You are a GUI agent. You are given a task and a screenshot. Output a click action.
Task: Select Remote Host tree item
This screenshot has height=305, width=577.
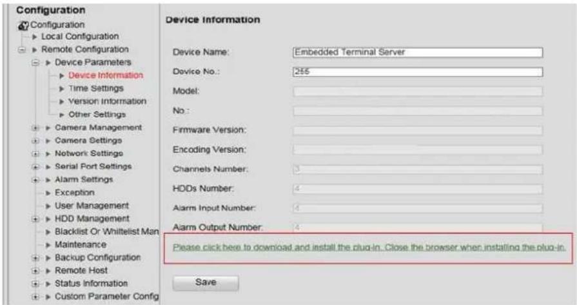coord(81,270)
